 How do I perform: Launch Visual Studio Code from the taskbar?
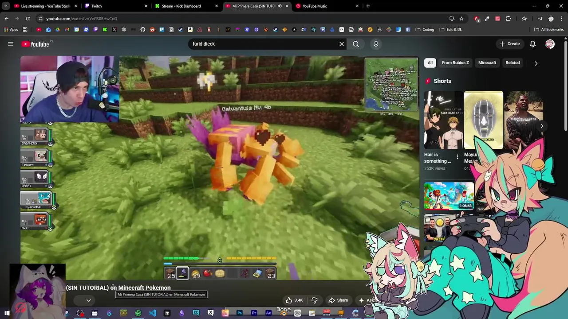click(x=153, y=313)
